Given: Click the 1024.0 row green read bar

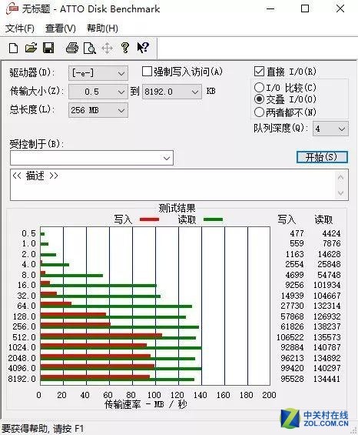Looking at the screenshot, I should (x=121, y=348).
